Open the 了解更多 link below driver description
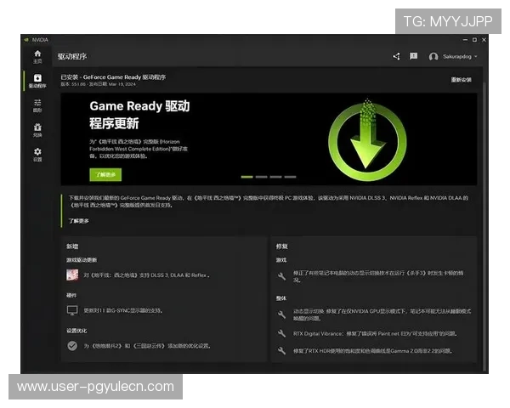 click(x=79, y=221)
